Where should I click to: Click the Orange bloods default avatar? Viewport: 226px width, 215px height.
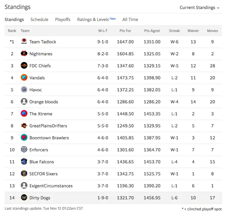coord(24,101)
